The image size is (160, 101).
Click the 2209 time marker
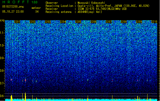pyautogui.click(x=139, y=22)
